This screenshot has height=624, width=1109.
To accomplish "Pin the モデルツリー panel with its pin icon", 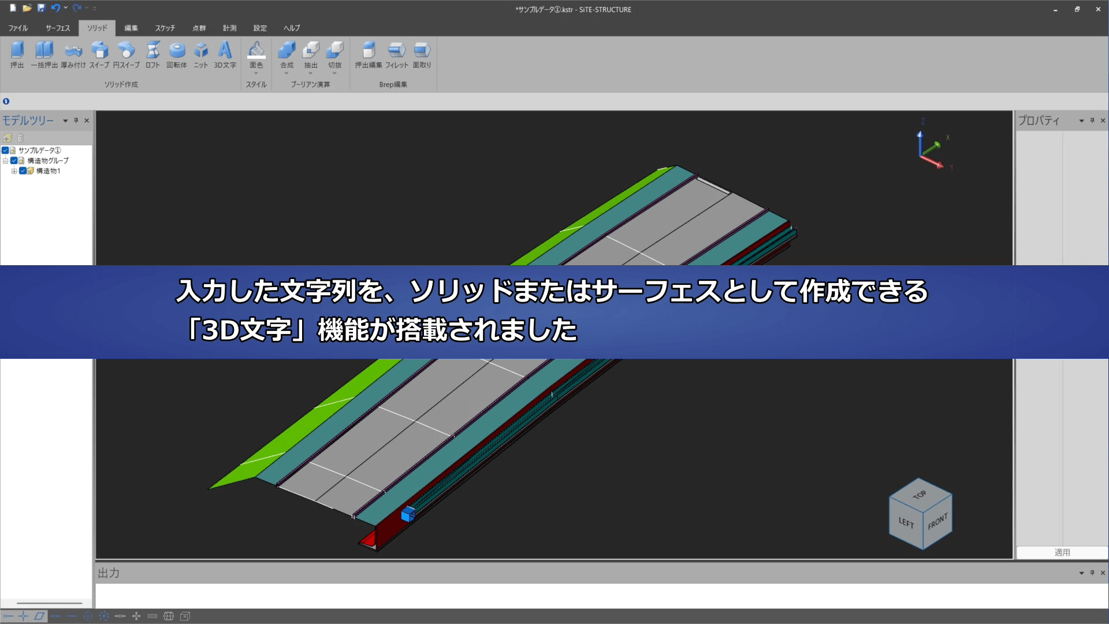I will click(76, 120).
